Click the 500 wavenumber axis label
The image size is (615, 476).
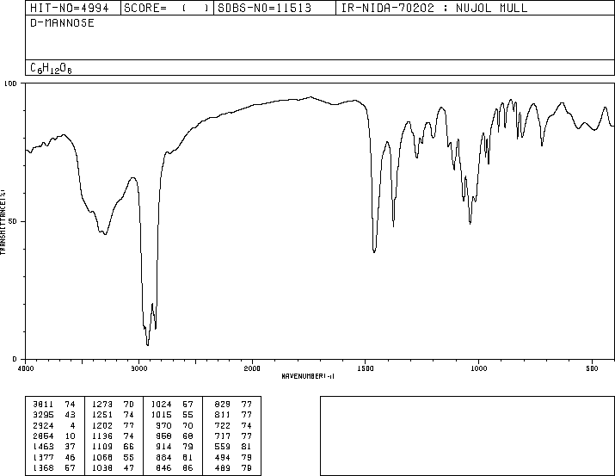pyautogui.click(x=592, y=368)
